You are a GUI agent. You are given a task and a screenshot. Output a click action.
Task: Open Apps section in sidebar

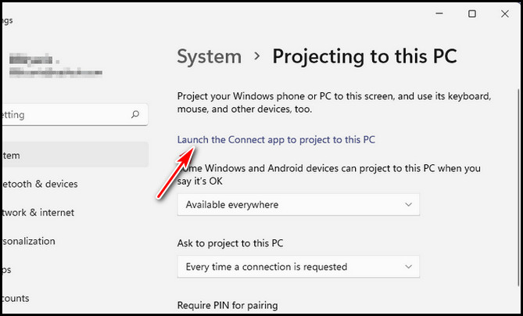click(7, 270)
